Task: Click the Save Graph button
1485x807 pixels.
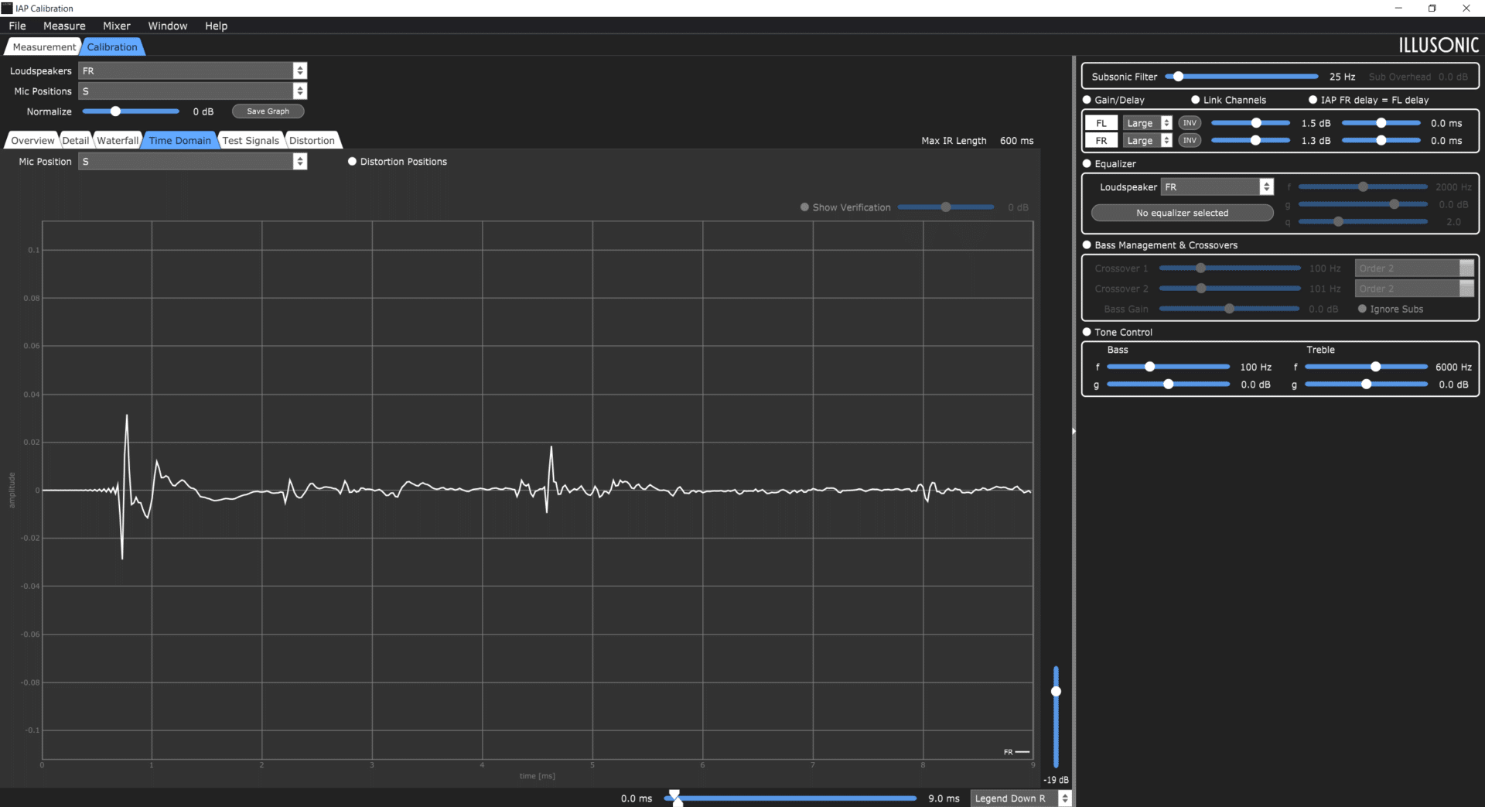Action: pyautogui.click(x=268, y=111)
